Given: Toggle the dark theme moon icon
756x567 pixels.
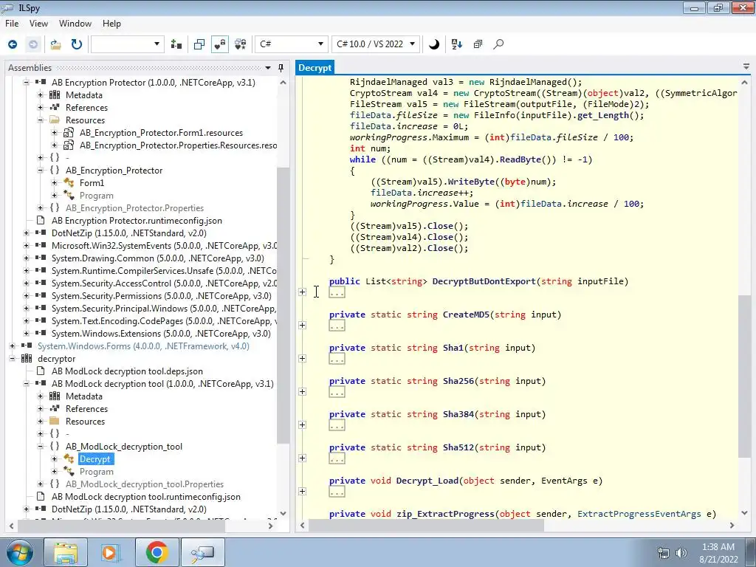Looking at the screenshot, I should coord(434,44).
